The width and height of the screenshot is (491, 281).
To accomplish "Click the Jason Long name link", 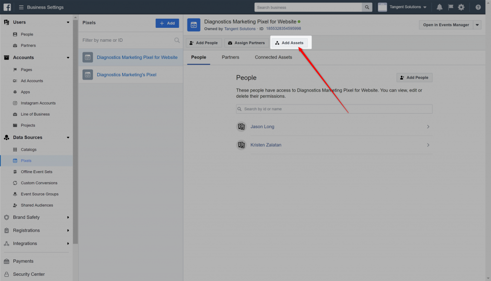I will pyautogui.click(x=262, y=127).
